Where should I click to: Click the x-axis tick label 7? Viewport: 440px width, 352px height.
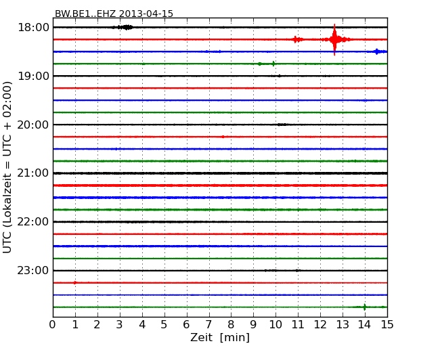tap(208, 324)
